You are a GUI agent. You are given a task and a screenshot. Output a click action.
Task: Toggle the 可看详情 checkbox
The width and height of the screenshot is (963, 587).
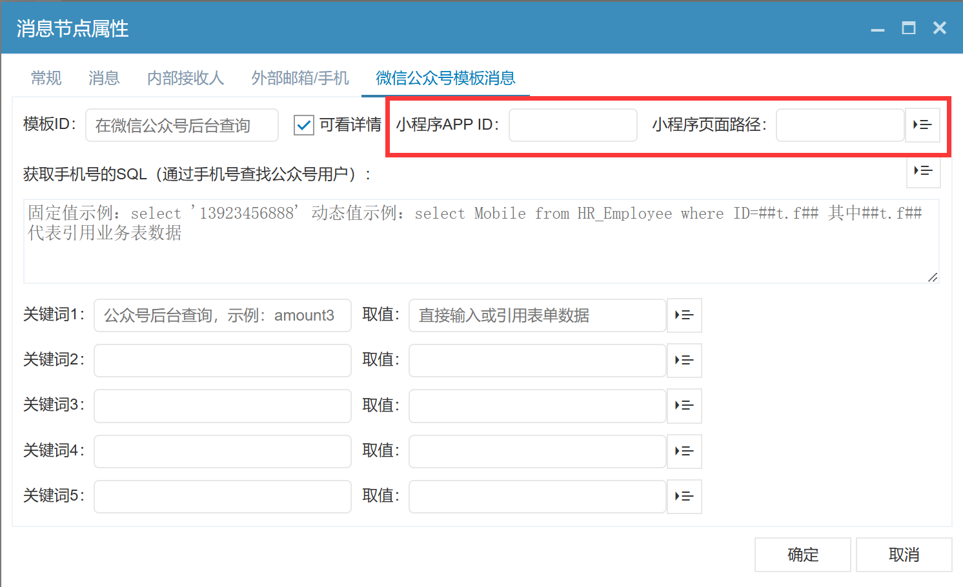[x=303, y=124]
